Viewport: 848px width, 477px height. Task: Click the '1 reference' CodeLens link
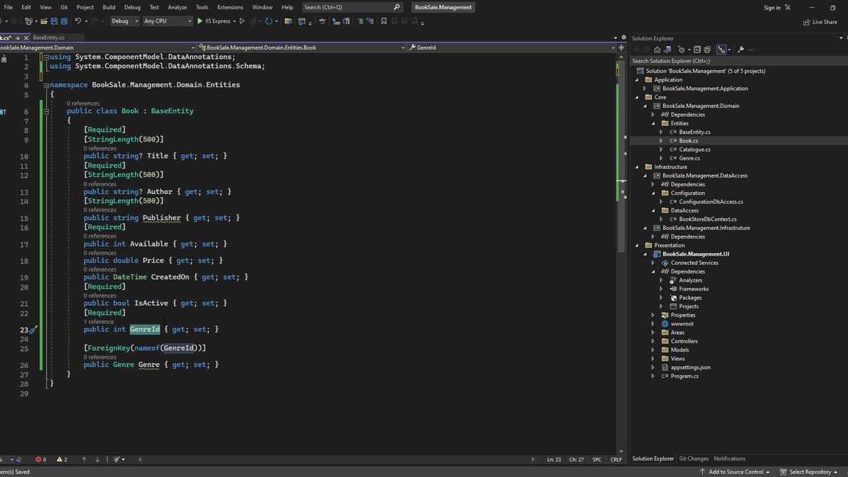coord(99,321)
